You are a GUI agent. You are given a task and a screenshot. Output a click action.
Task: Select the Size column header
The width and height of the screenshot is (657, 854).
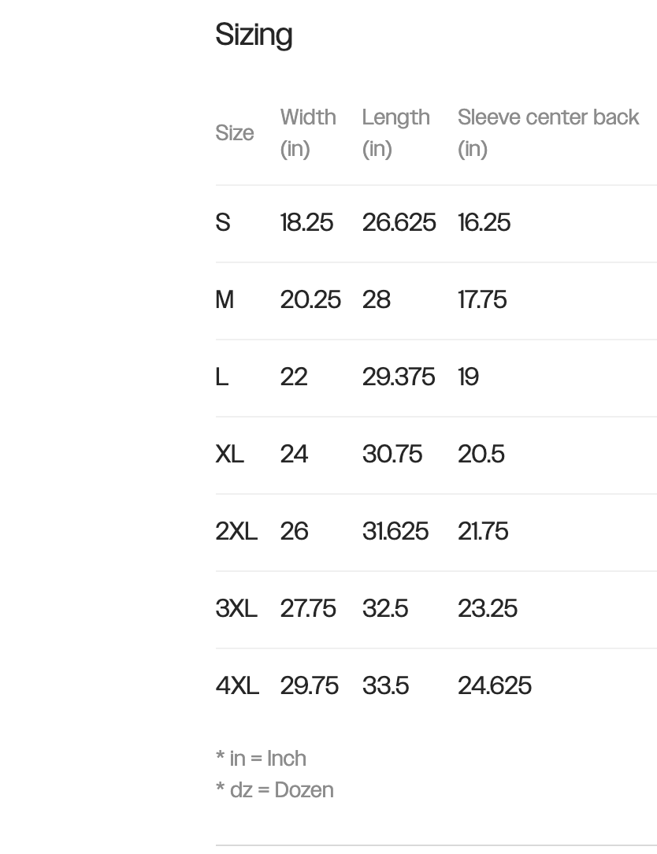[235, 133]
